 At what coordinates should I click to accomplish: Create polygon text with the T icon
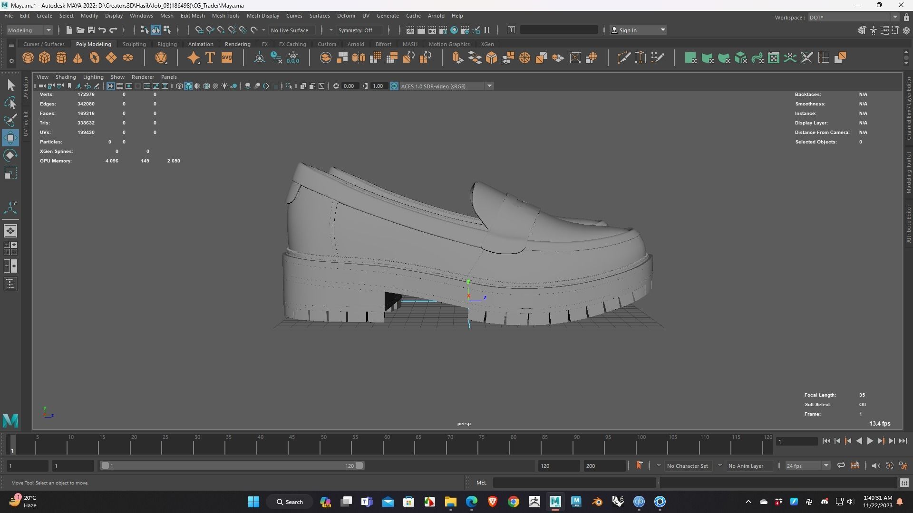pos(210,58)
